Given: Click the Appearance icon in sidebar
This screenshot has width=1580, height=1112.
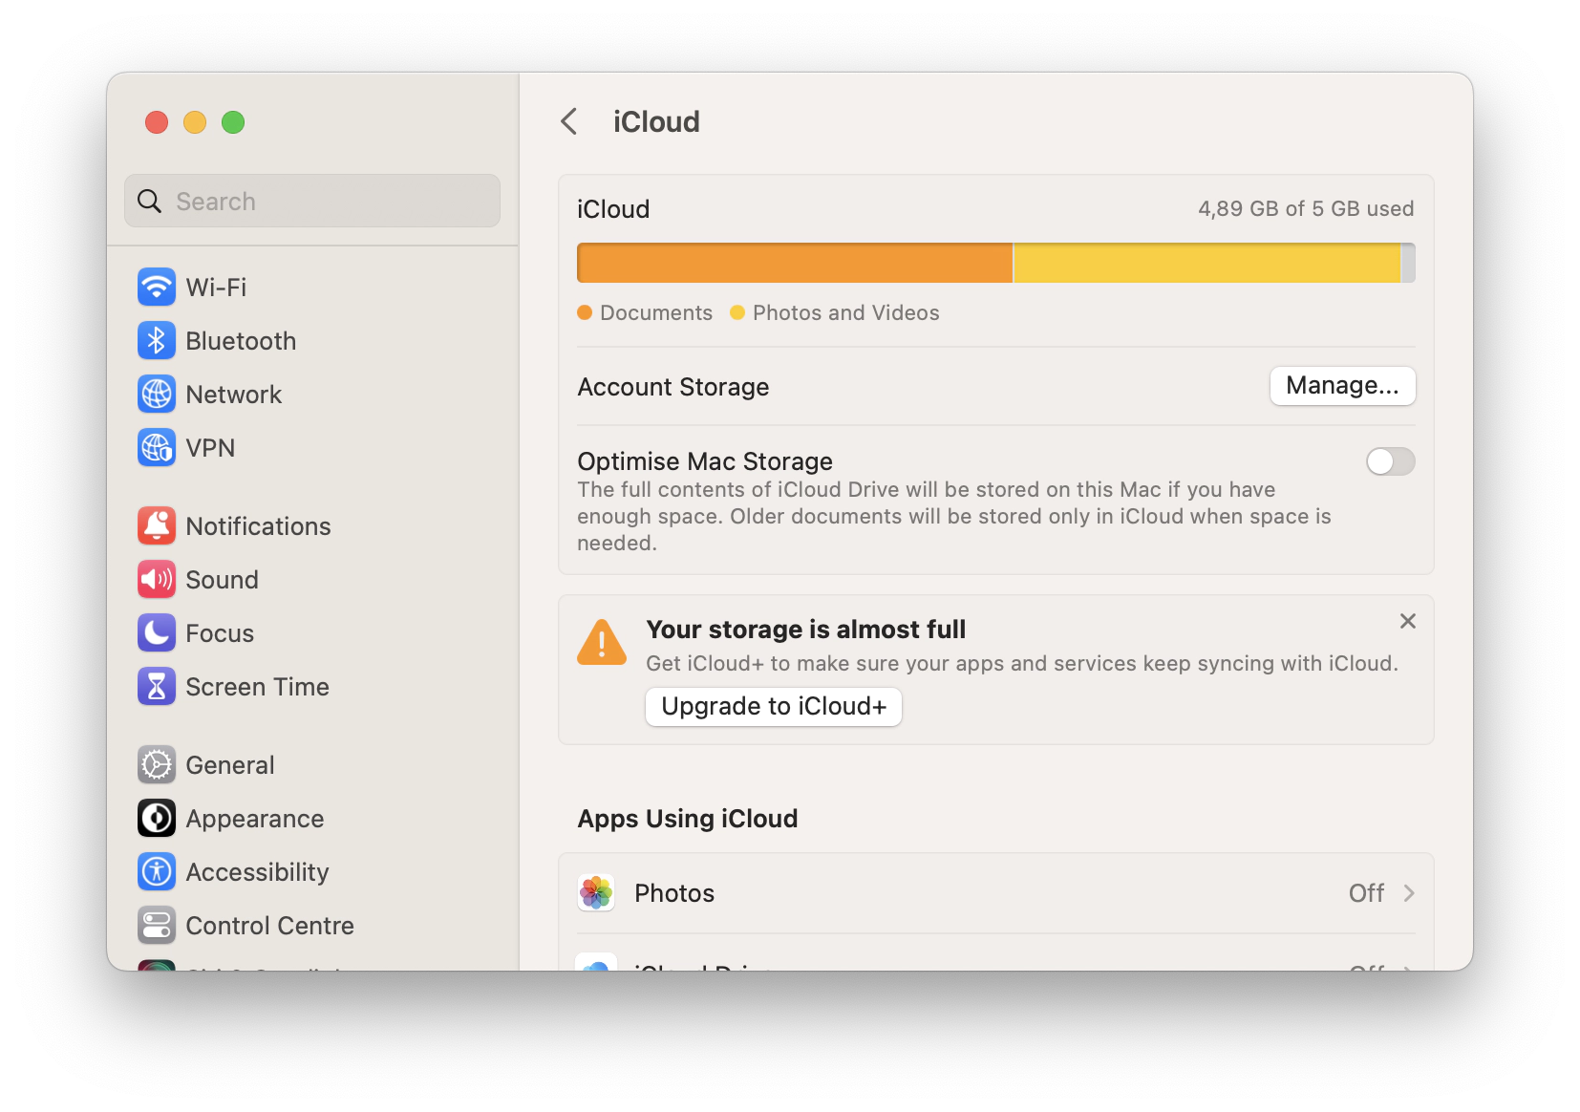Looking at the screenshot, I should point(157,818).
